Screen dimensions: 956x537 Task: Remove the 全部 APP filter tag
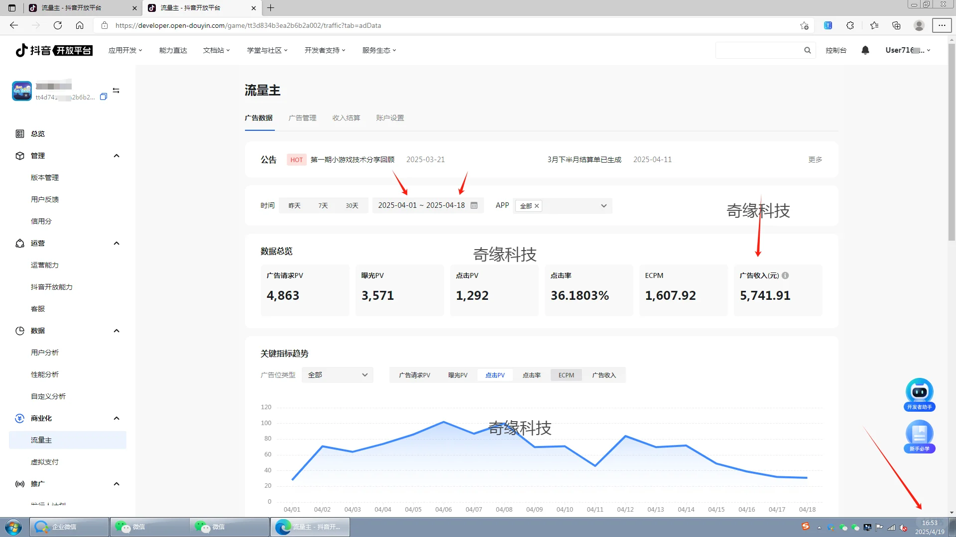click(537, 205)
